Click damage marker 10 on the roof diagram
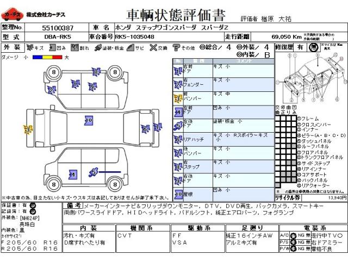This screenshot has width=348, height=261. [88, 120]
